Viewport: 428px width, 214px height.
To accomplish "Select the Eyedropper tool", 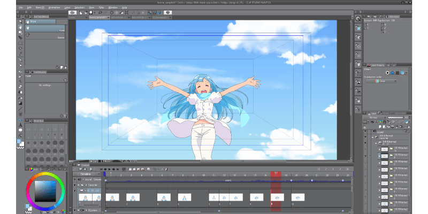I will [x=20, y=54].
